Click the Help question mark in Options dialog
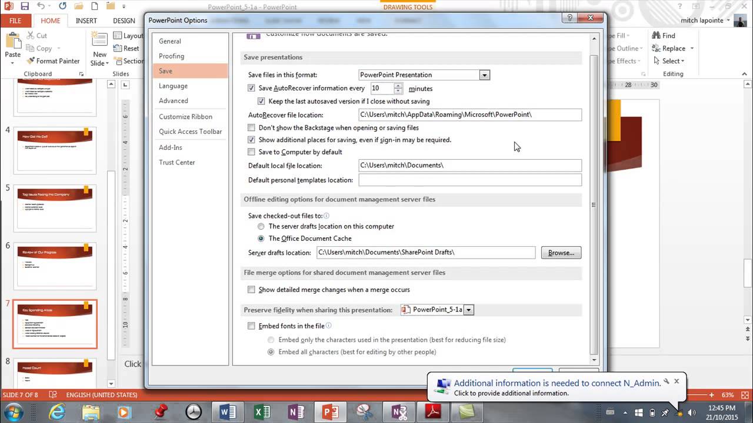Viewport: 753px width, 423px height. 568,19
